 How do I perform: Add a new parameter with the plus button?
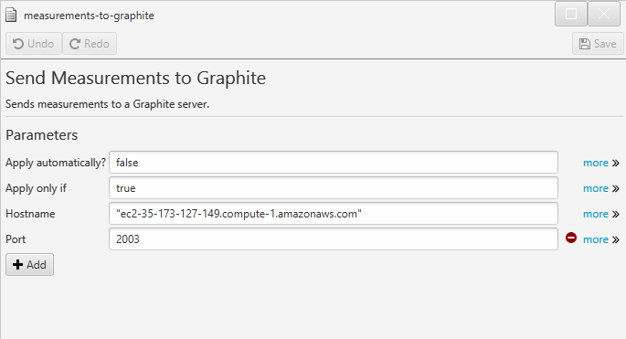pos(29,265)
